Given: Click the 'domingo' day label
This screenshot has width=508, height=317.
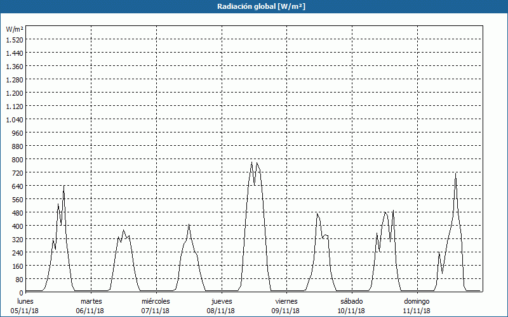Looking at the screenshot, I should point(417,301).
